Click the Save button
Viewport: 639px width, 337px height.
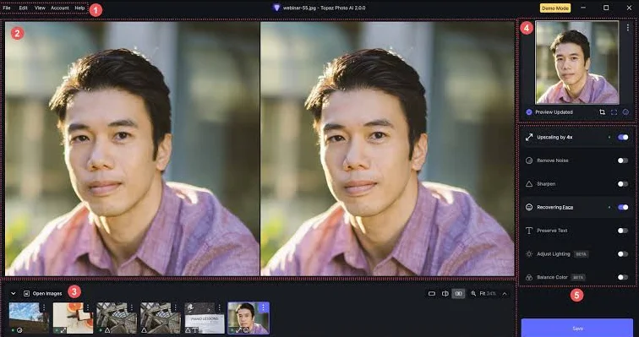[x=577, y=328]
